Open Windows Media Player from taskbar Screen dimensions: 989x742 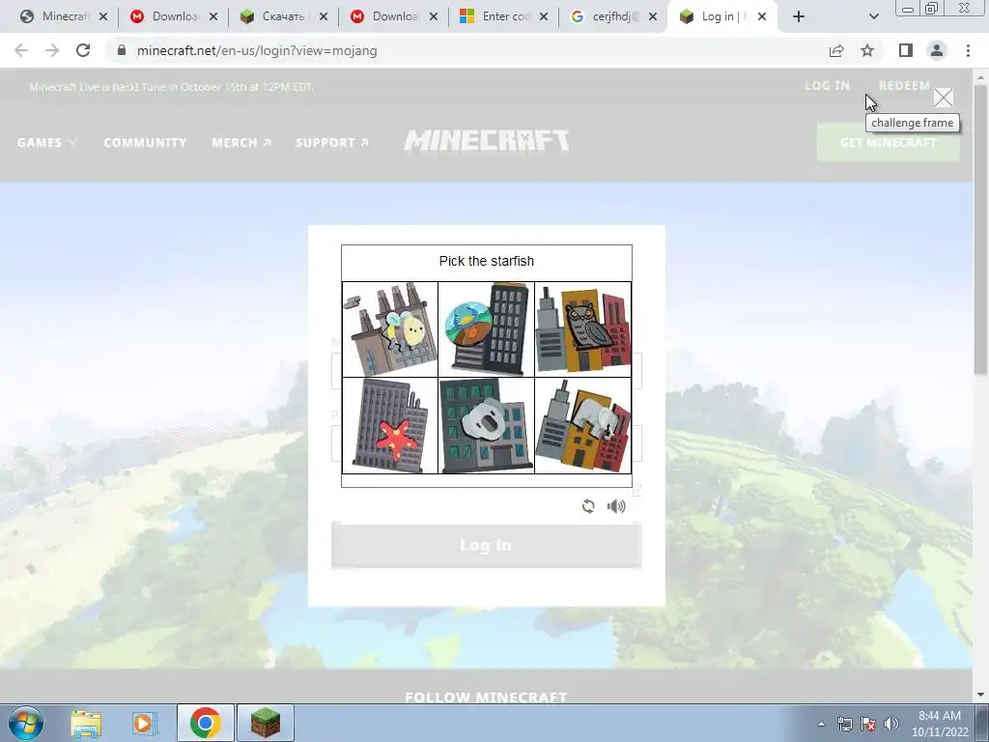click(144, 723)
